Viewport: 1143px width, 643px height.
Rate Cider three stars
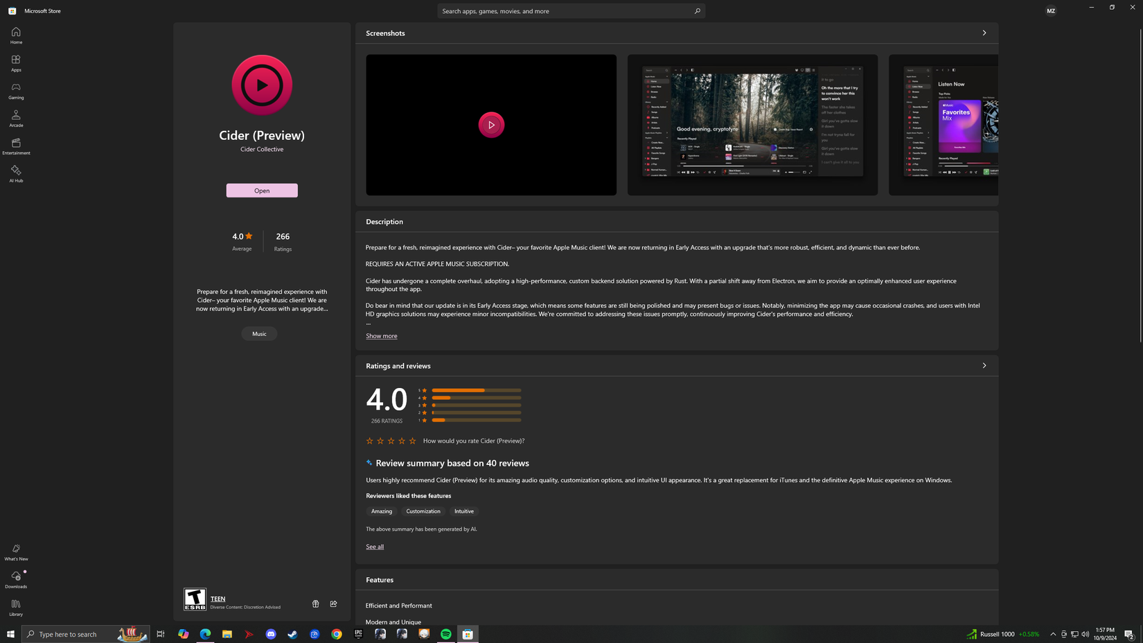[391, 441]
